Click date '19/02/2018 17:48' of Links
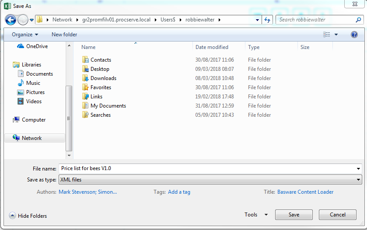The image size is (367, 230). [x=214, y=96]
